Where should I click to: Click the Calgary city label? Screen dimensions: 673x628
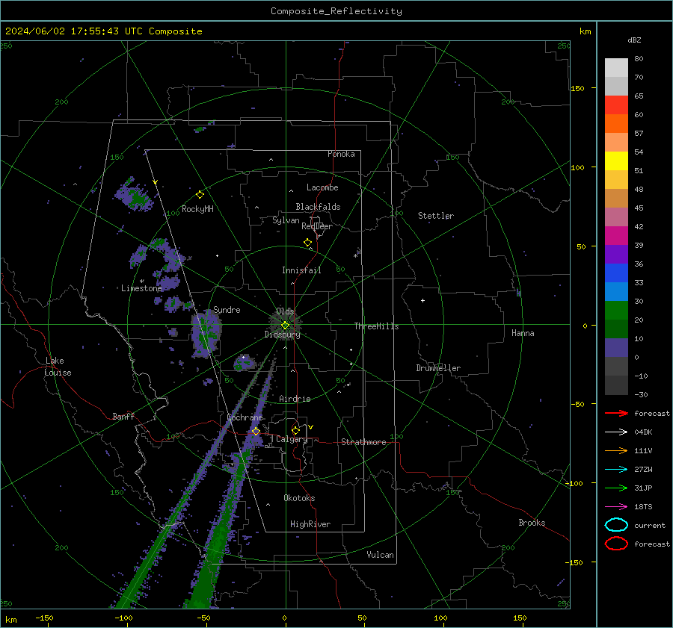click(x=292, y=439)
